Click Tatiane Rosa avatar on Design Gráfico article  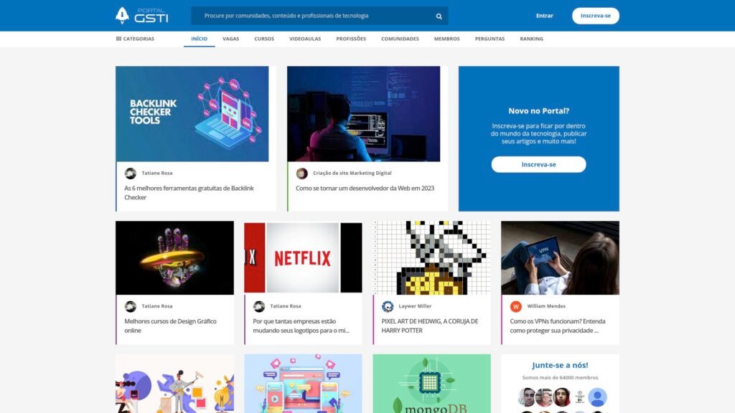tap(130, 306)
